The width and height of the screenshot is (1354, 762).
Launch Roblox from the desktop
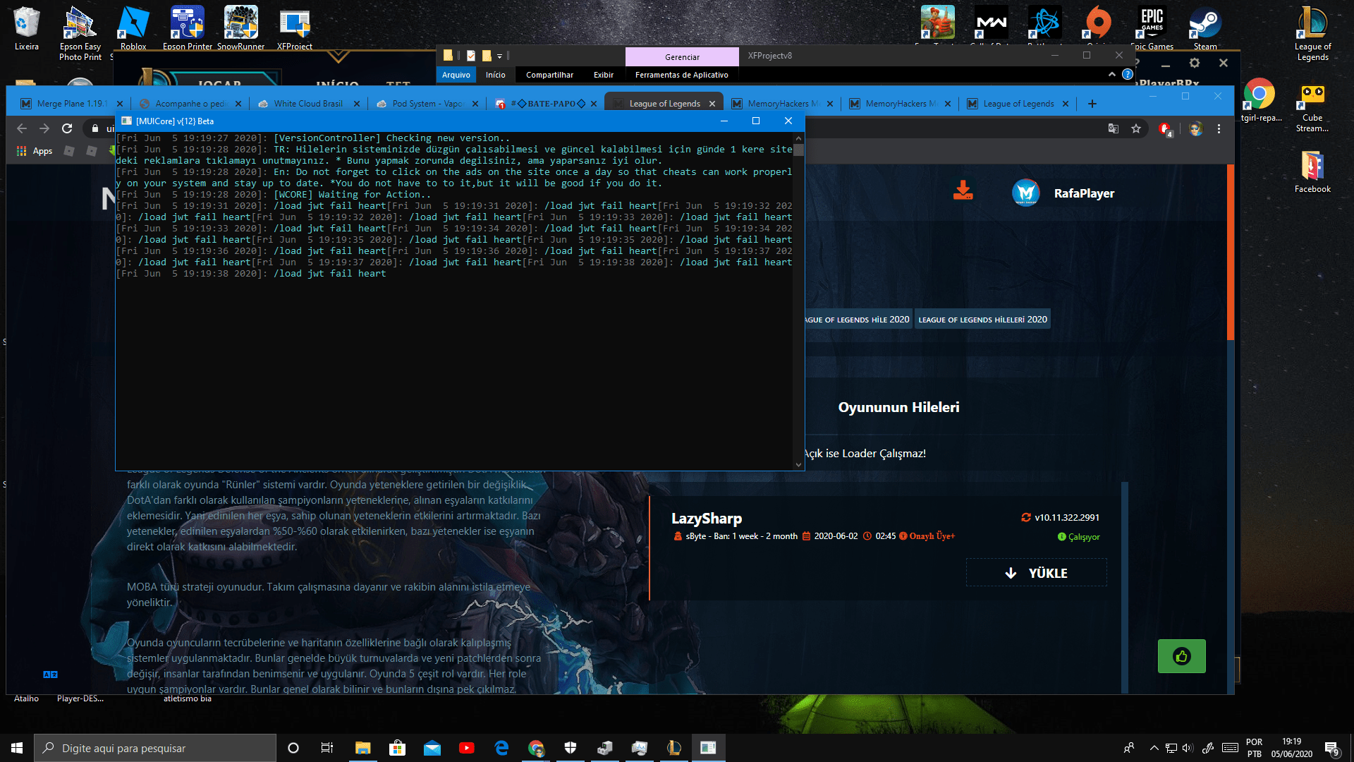[133, 28]
